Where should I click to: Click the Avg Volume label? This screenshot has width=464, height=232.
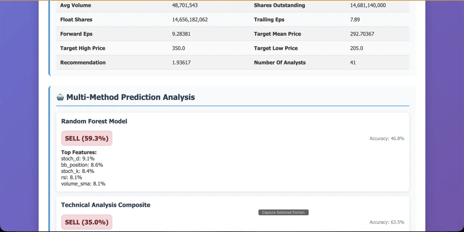click(76, 5)
